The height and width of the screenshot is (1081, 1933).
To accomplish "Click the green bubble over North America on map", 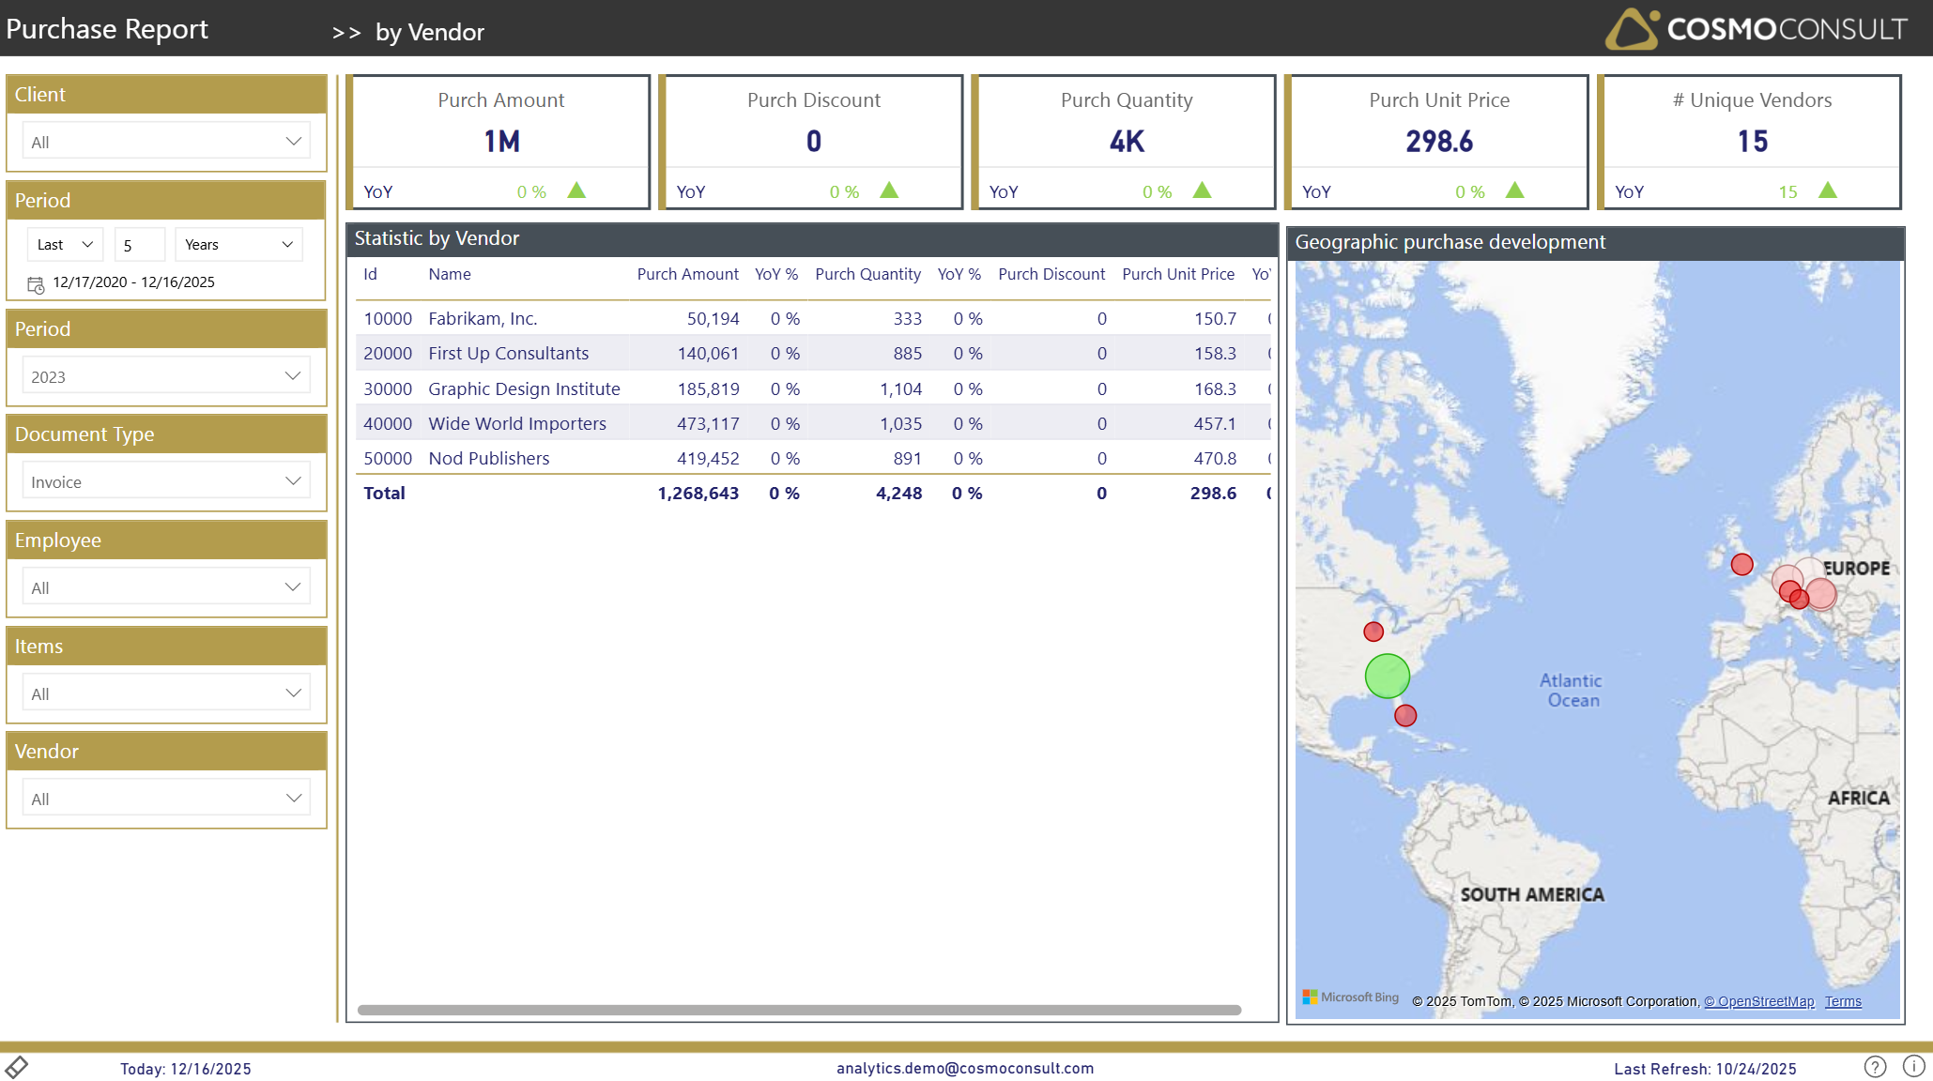I will click(1386, 675).
